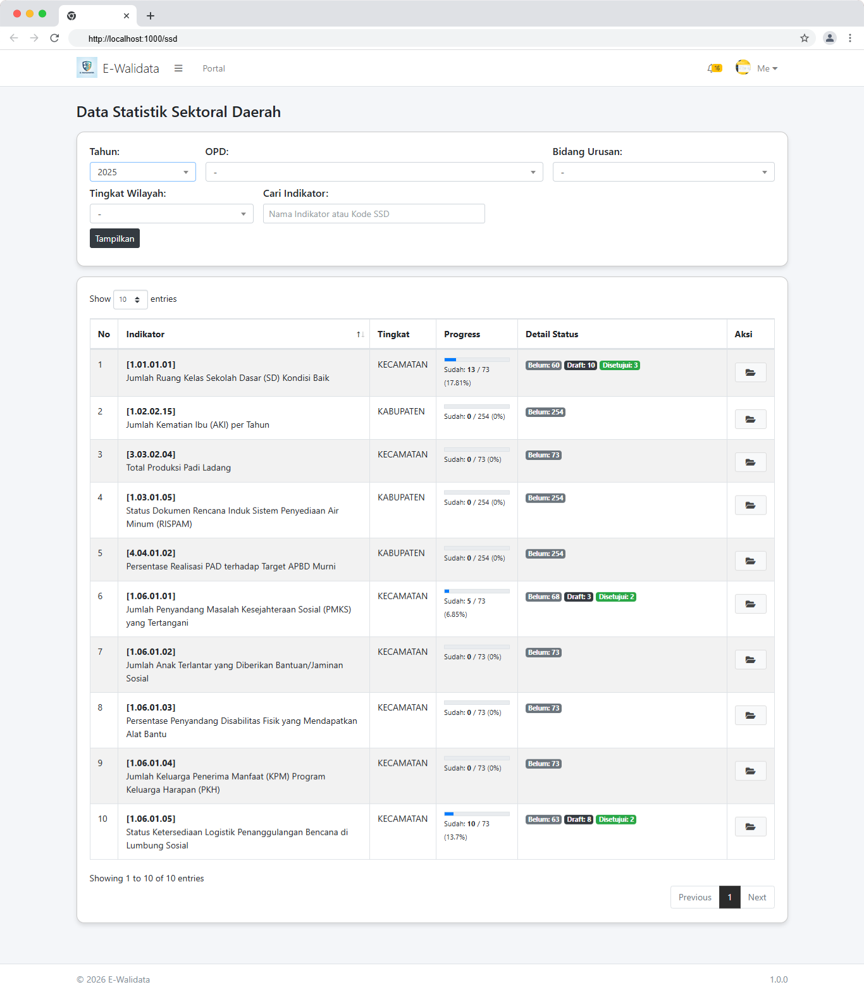Click the E-Walidata logo icon
The height and width of the screenshot is (994, 864).
[87, 68]
